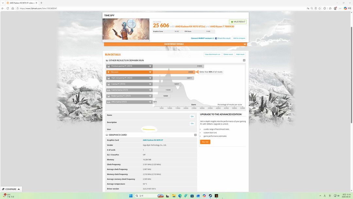
Task: Collapse Other Results in 3DMark Run section
Action: (244, 61)
